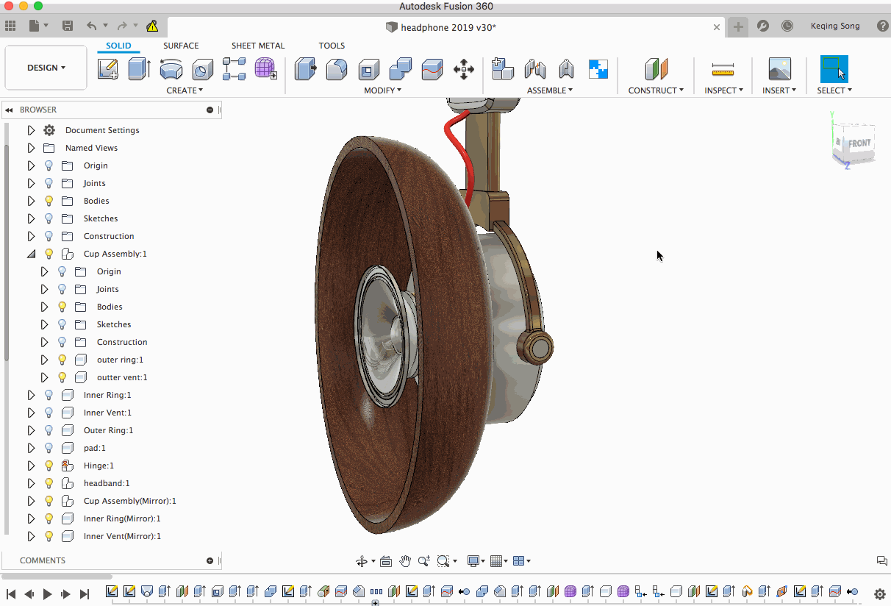Toggle visibility of Bodies folder
Viewport: 891px width, 606px height.
pyautogui.click(x=49, y=201)
